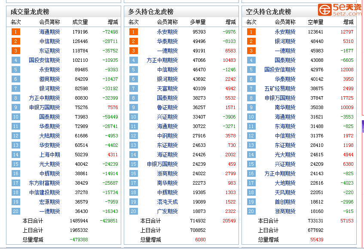Open the 鲁证期货 member link
The width and height of the screenshot is (364, 249).
[167, 108]
